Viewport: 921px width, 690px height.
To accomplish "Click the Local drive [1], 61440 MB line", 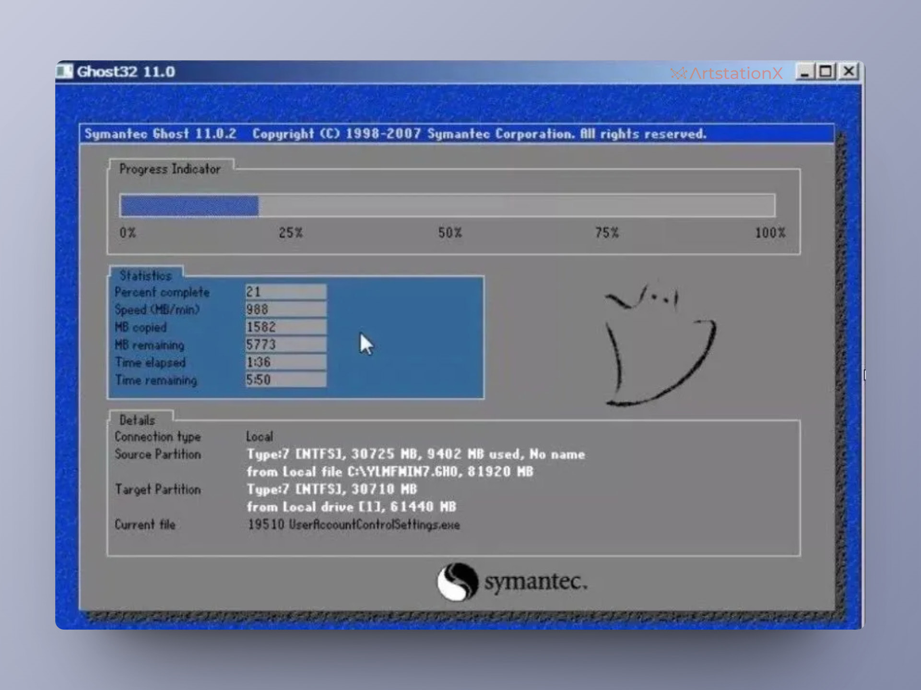I will point(352,507).
